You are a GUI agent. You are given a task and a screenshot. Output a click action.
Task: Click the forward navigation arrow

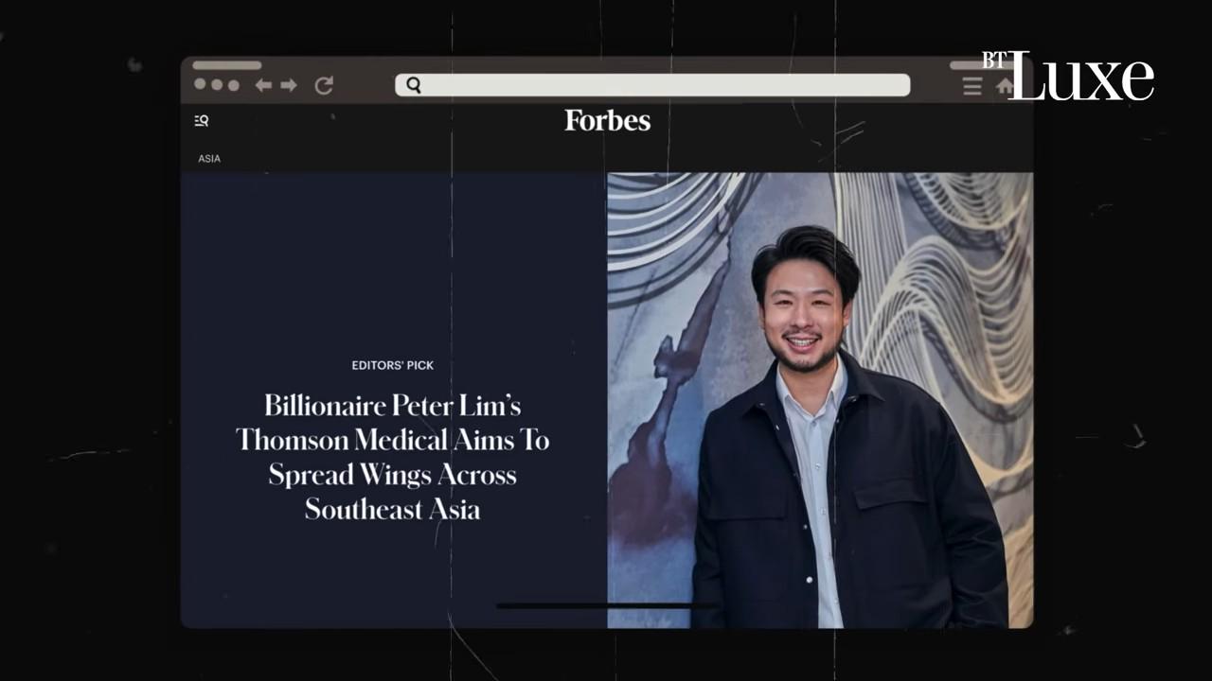288,85
